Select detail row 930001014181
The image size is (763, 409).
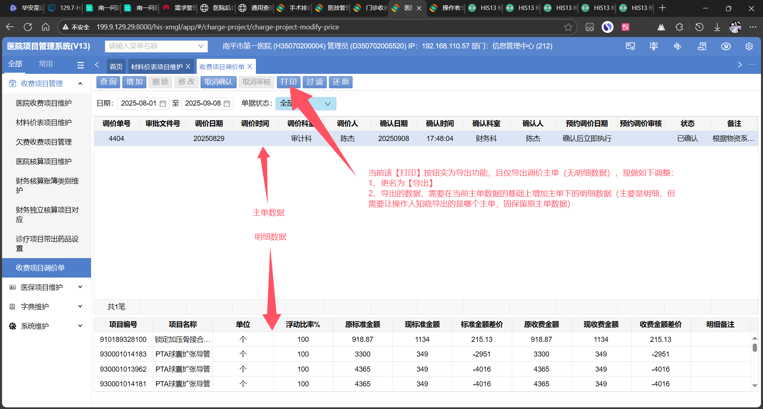422,384
